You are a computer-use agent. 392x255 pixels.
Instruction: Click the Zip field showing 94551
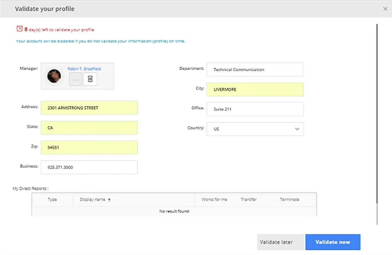pos(89,147)
